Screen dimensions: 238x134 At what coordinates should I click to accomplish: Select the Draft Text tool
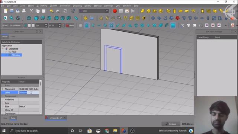click(101, 18)
